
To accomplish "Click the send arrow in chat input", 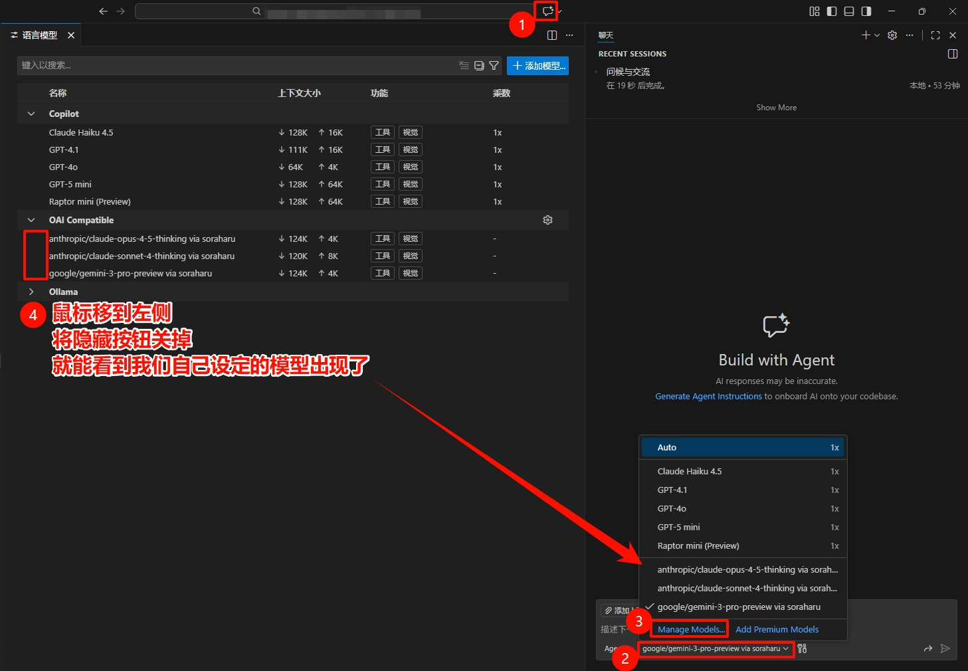I will 945,648.
